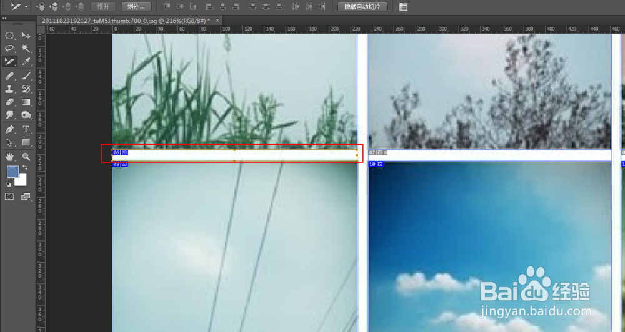Image resolution: width=625 pixels, height=332 pixels.
Task: Select the Elliptical Marquee tool
Action: click(x=9, y=36)
